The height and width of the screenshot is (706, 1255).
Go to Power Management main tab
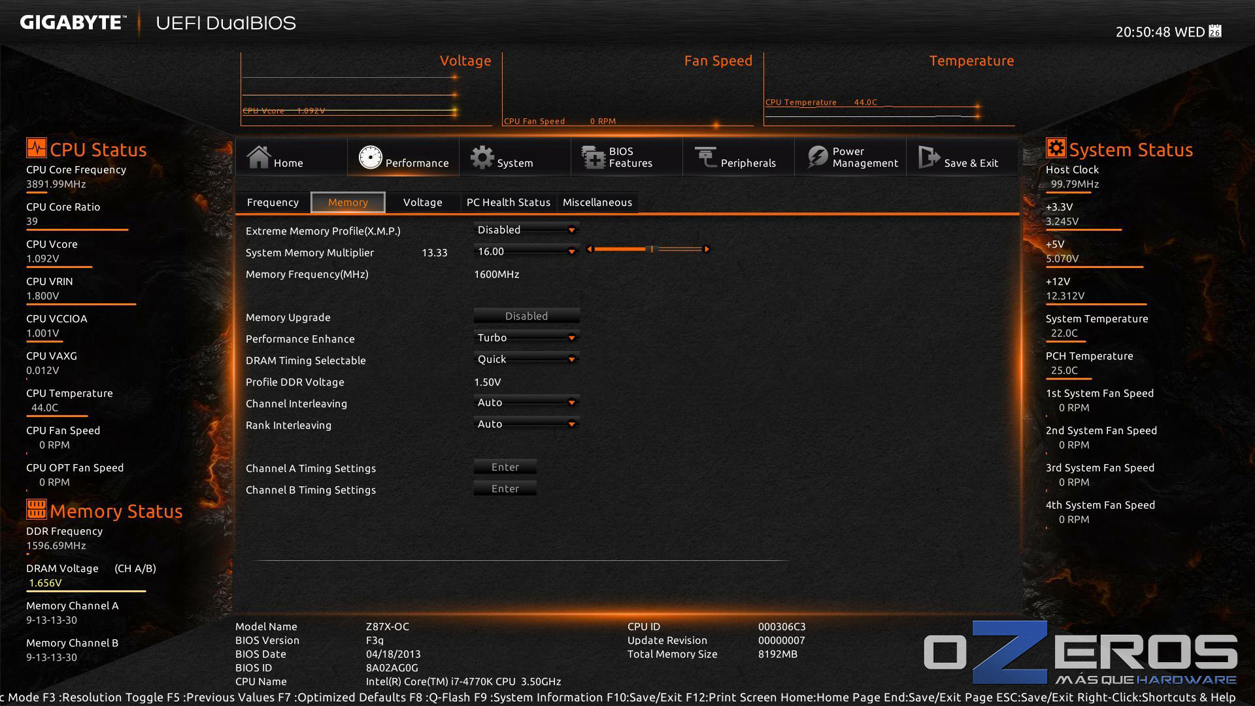click(850, 157)
